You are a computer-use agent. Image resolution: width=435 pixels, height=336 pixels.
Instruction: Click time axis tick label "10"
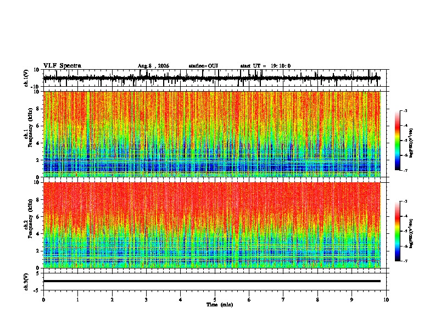pos(386,300)
